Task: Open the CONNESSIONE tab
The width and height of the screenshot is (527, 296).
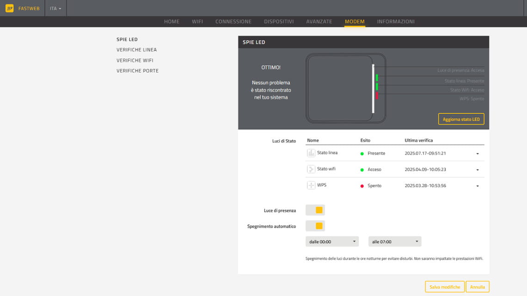Action: 233,22
